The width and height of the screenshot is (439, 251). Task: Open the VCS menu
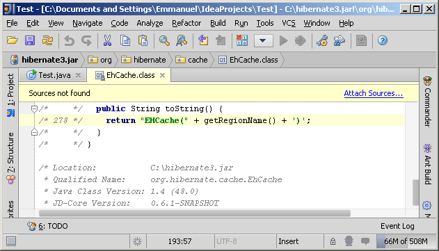pyautogui.click(x=289, y=23)
